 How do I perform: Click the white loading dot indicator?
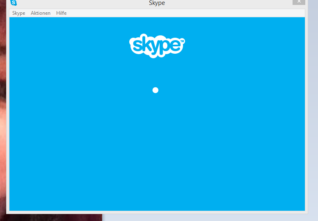pos(155,90)
